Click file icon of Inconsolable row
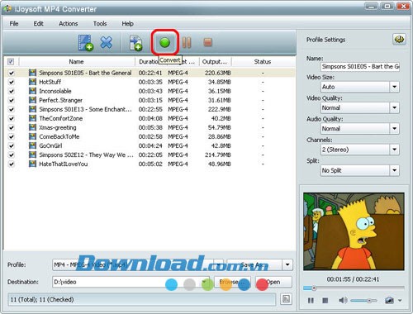The width and height of the screenshot is (413, 314). 32,91
